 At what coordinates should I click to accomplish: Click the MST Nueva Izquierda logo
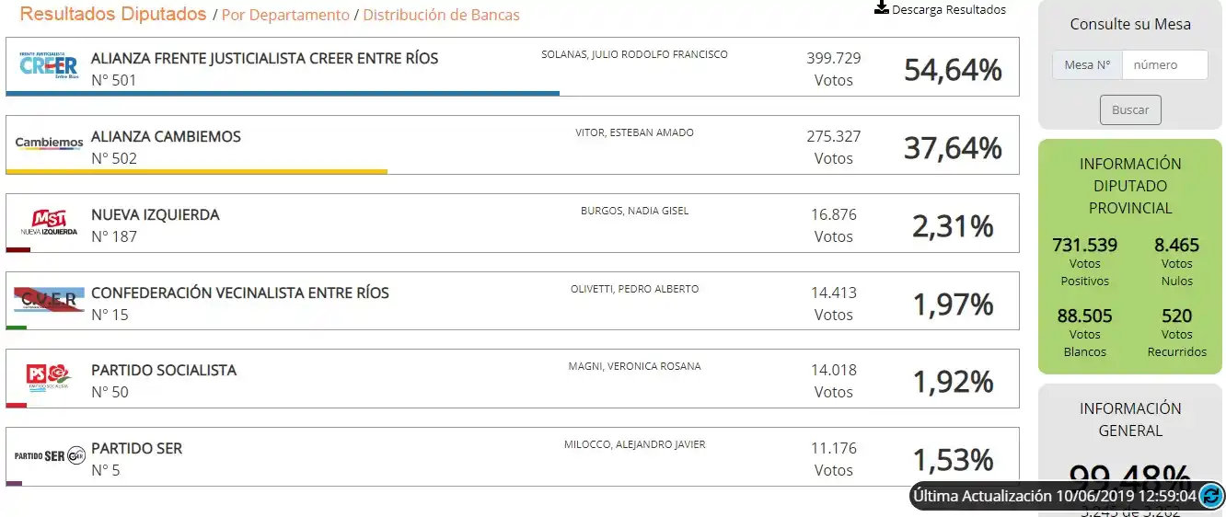[49, 223]
